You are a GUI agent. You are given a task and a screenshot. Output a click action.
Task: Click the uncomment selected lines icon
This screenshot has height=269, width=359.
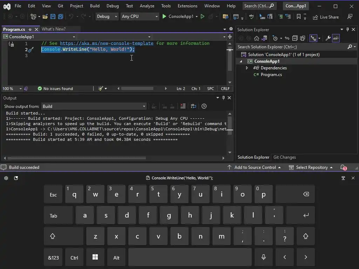[x=288, y=16]
